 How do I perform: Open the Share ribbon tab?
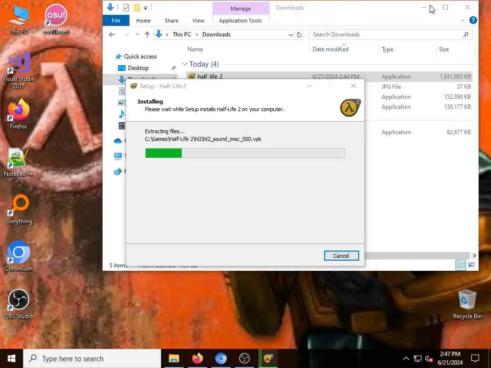click(171, 21)
